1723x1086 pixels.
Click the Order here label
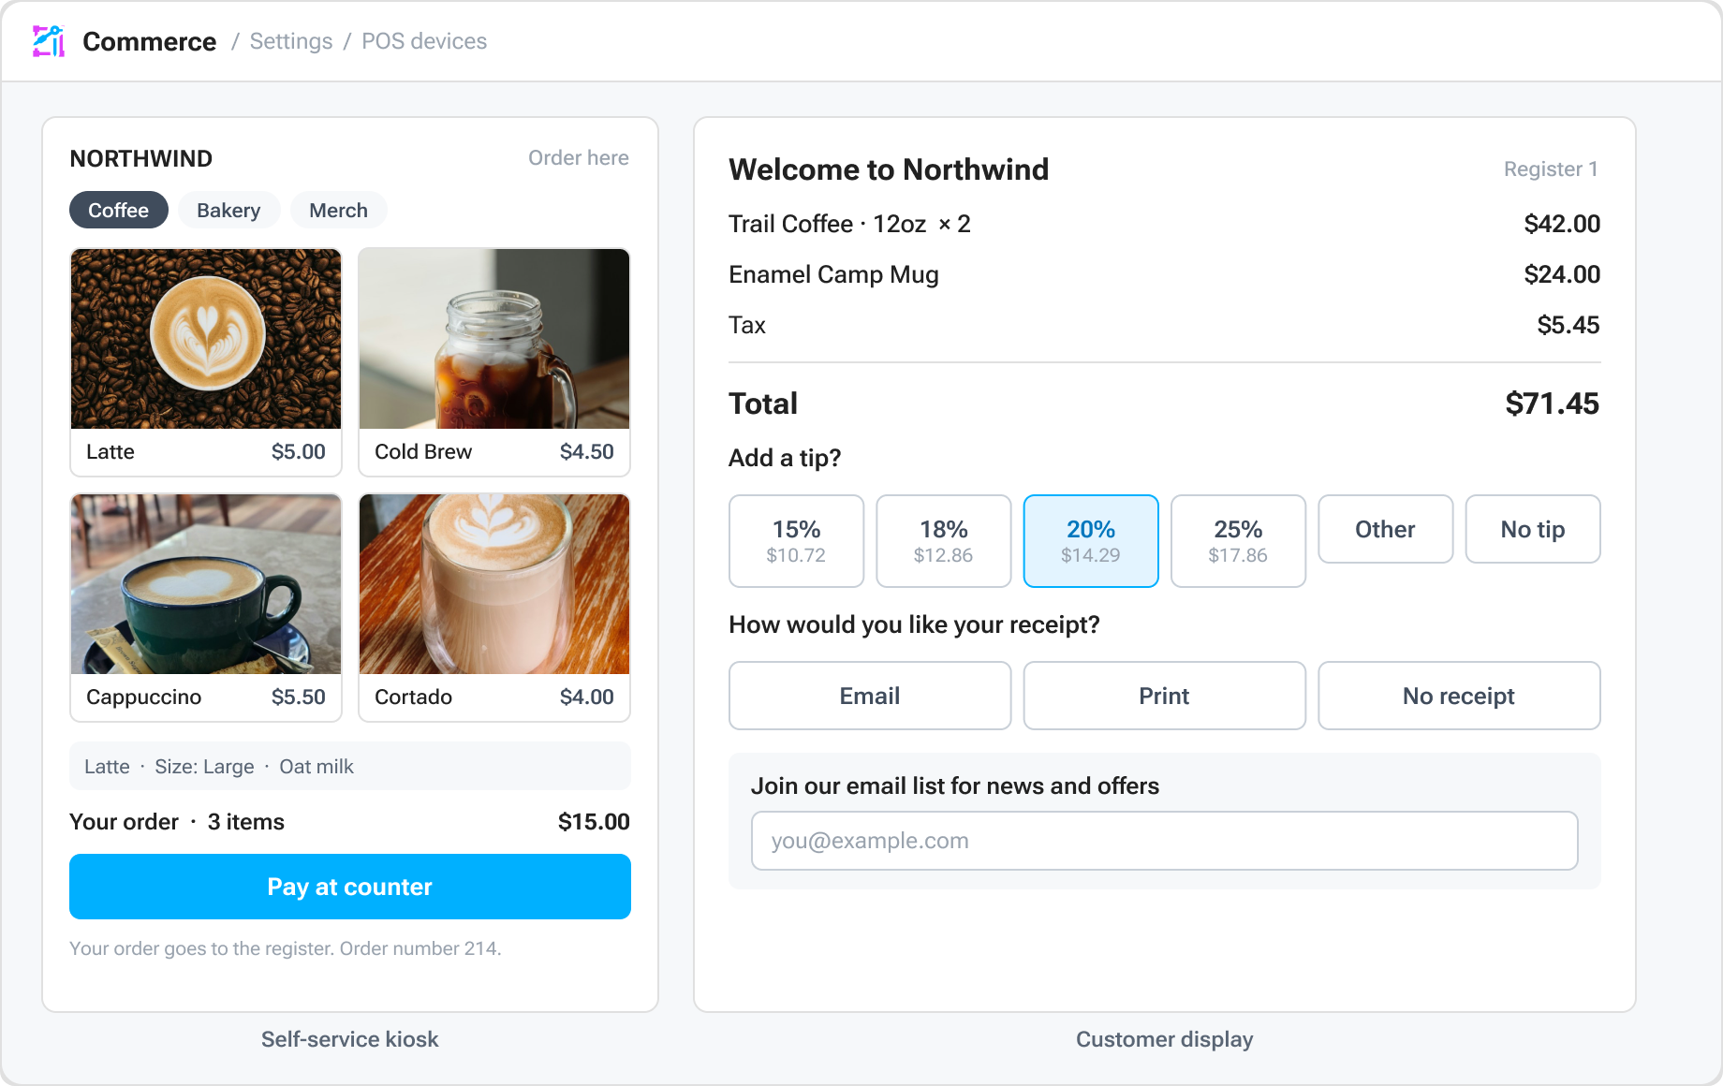click(x=579, y=157)
